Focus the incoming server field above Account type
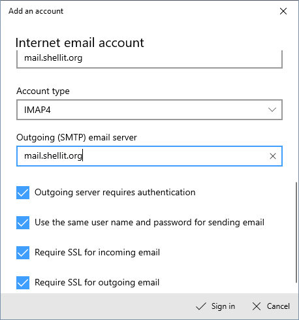This screenshot has height=320, width=299. click(x=149, y=59)
